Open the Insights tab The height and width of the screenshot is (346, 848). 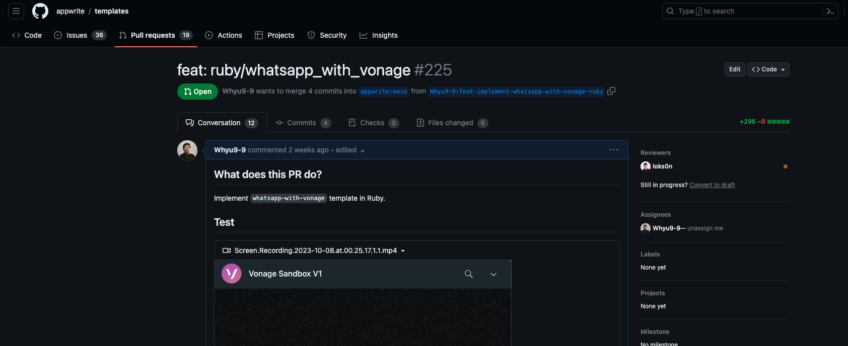[379, 35]
